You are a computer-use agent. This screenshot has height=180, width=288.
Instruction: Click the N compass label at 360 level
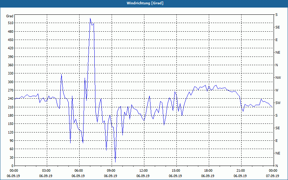pos(276,65)
